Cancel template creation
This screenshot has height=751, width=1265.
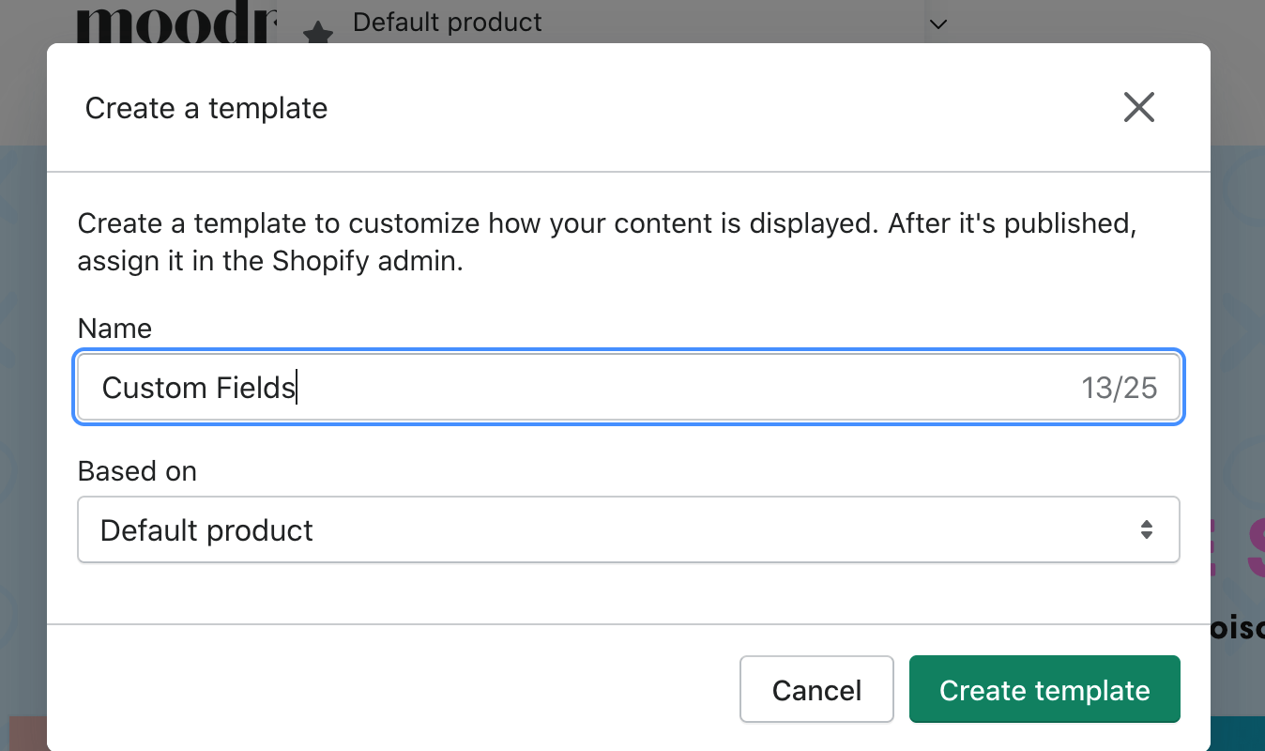[x=816, y=690]
